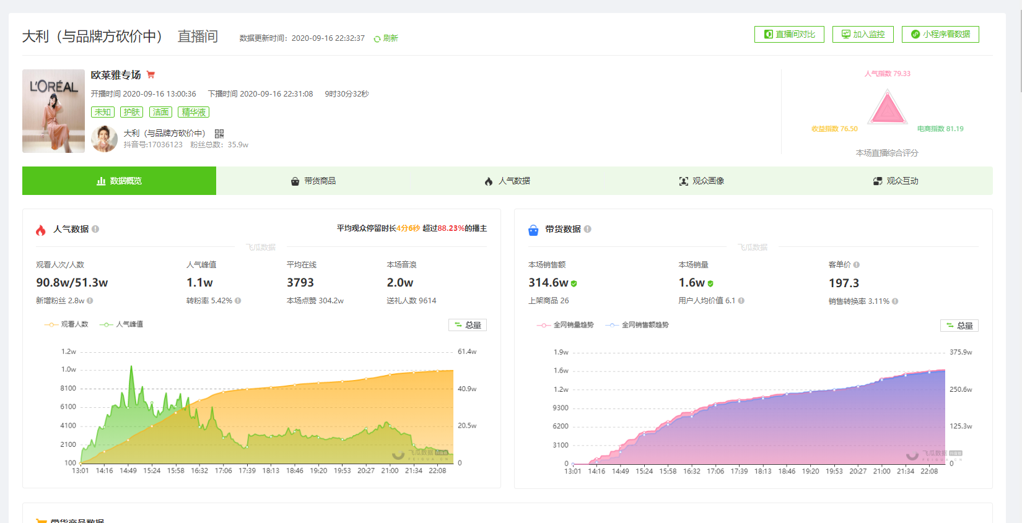Click the info icon beside 用户人均价值 6.1
The width and height of the screenshot is (1022, 523).
coord(741,301)
